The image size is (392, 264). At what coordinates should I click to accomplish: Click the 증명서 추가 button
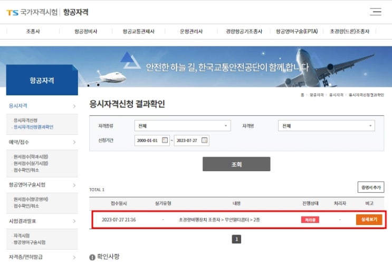(371, 187)
